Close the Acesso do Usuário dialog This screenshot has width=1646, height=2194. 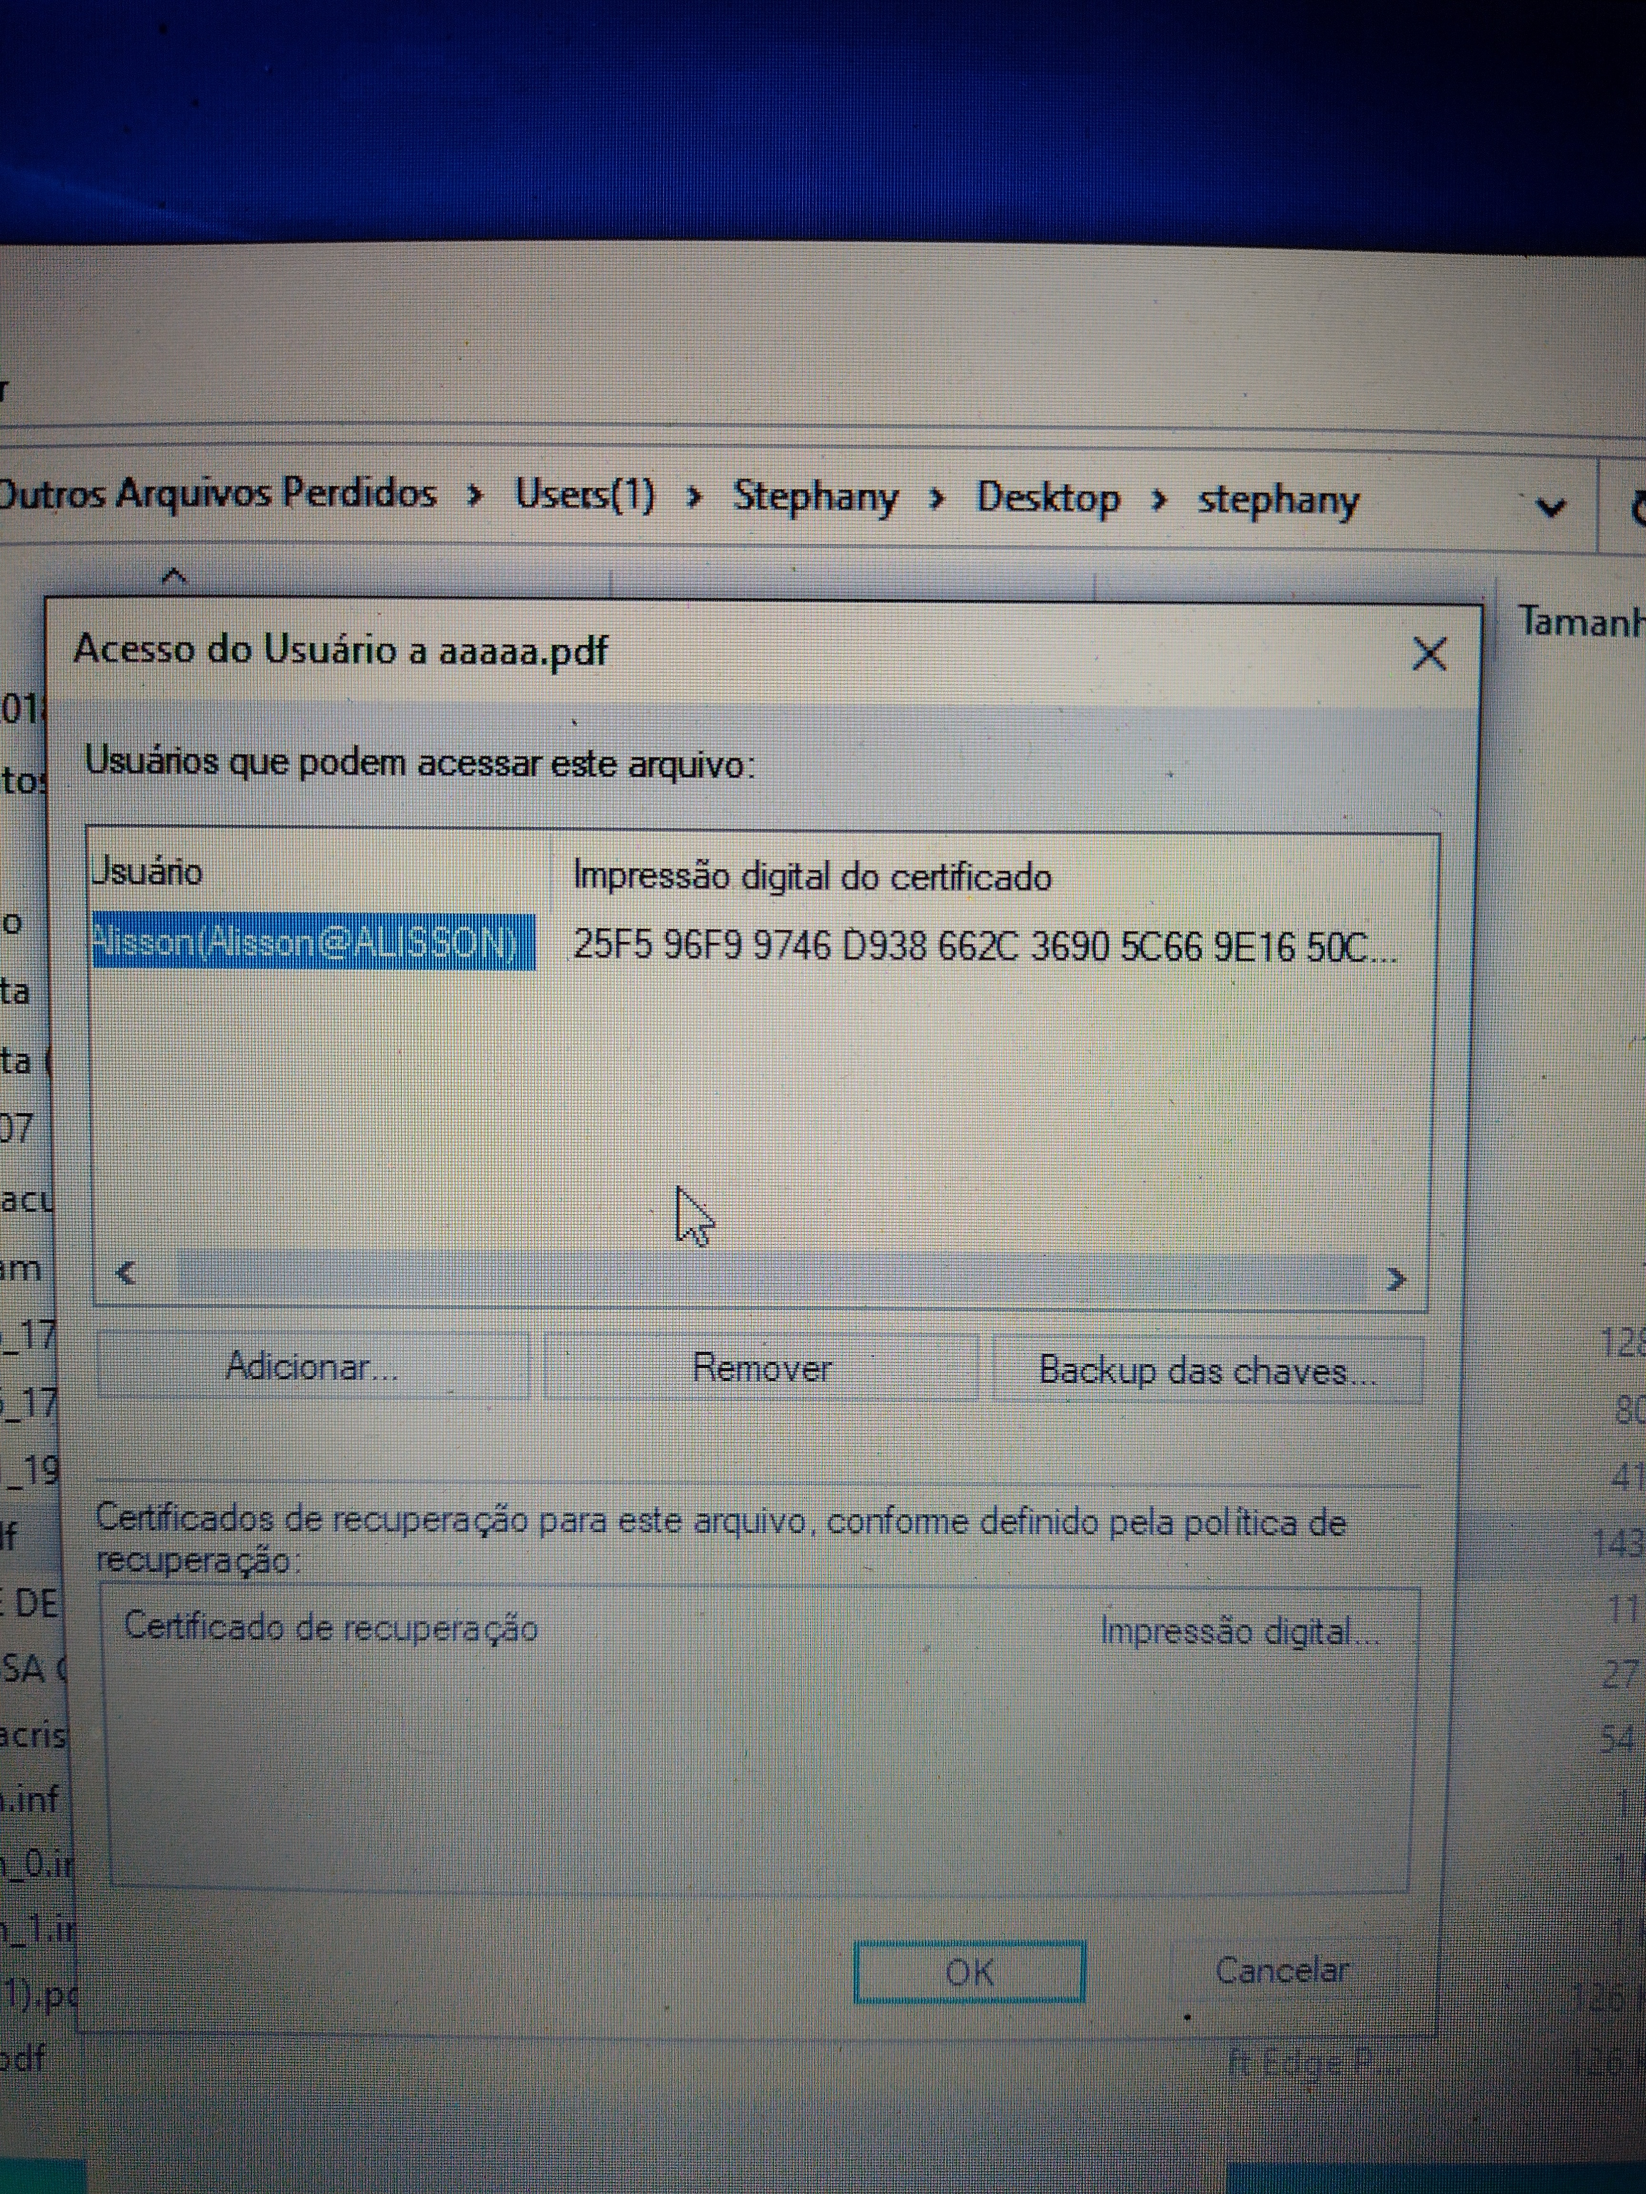point(1429,654)
